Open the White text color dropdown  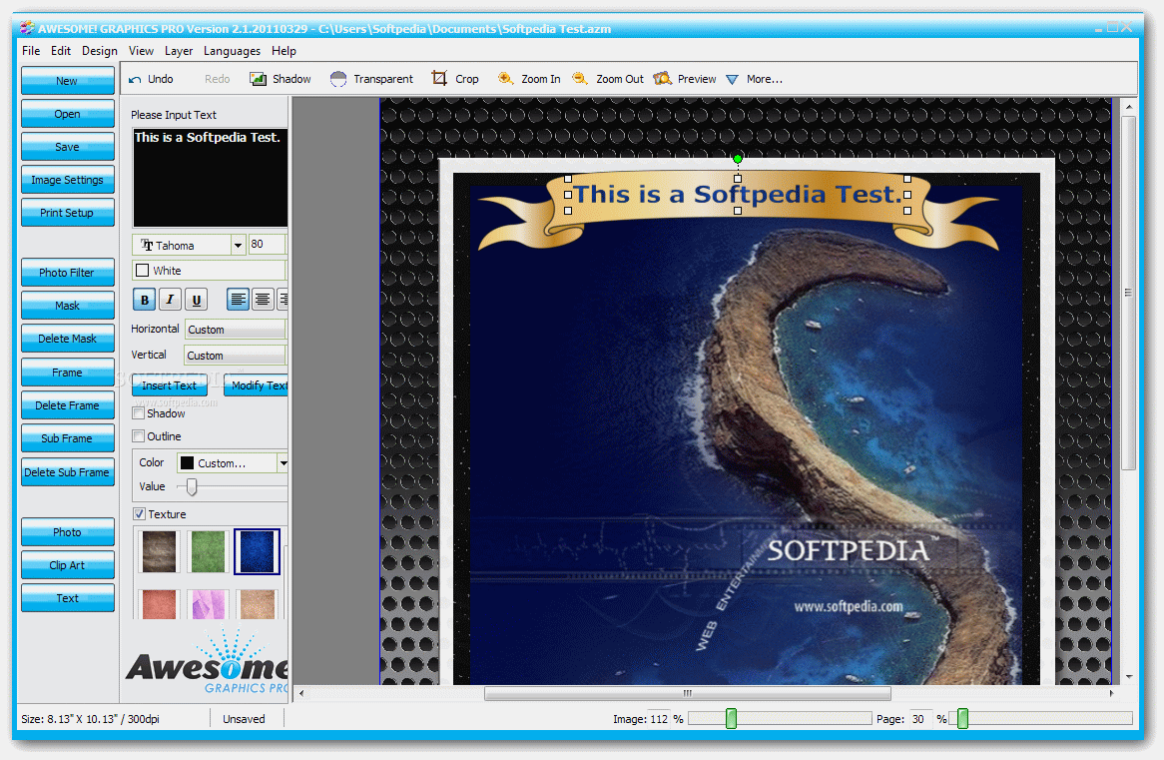point(210,271)
